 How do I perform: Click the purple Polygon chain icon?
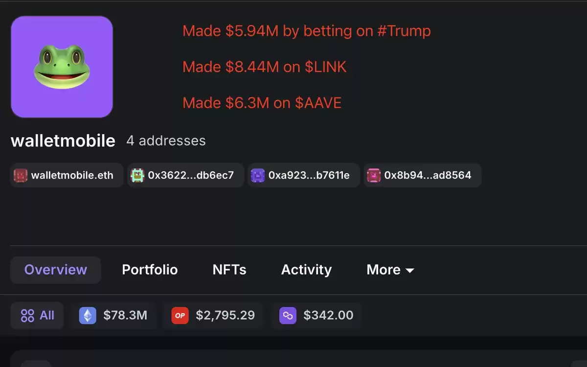pyautogui.click(x=288, y=316)
